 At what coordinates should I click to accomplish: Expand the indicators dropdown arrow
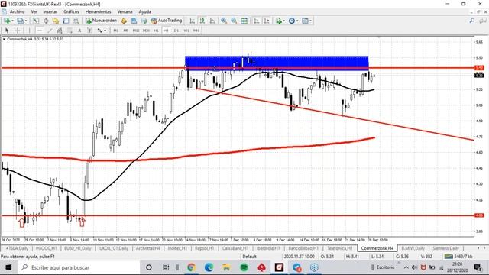283,21
